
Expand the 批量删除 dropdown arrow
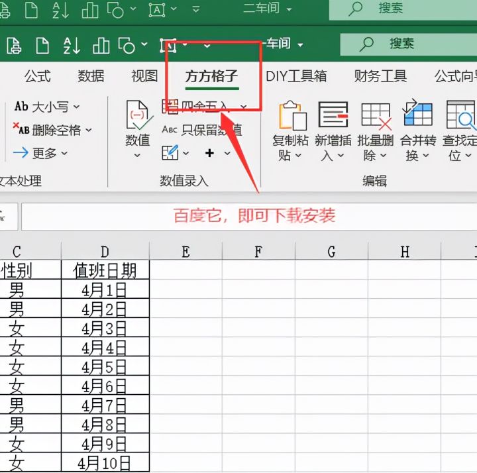[384, 156]
